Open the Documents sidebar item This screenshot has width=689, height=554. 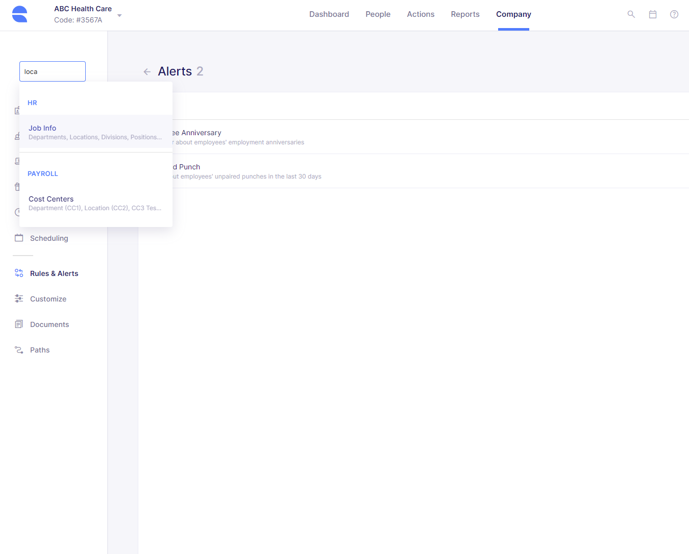tap(50, 324)
